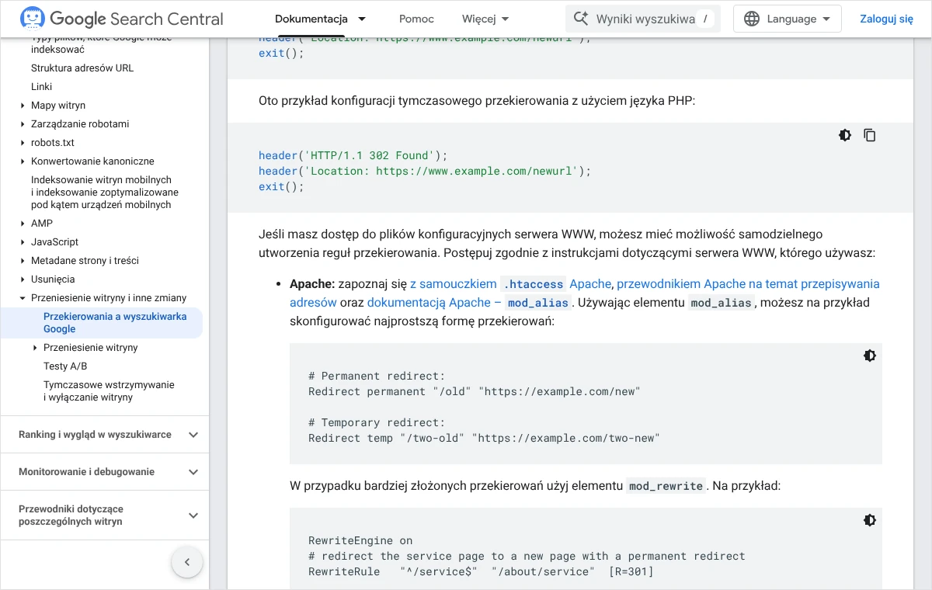Expand the robots.txt section arrow
The height and width of the screenshot is (590, 932).
pos(23,143)
